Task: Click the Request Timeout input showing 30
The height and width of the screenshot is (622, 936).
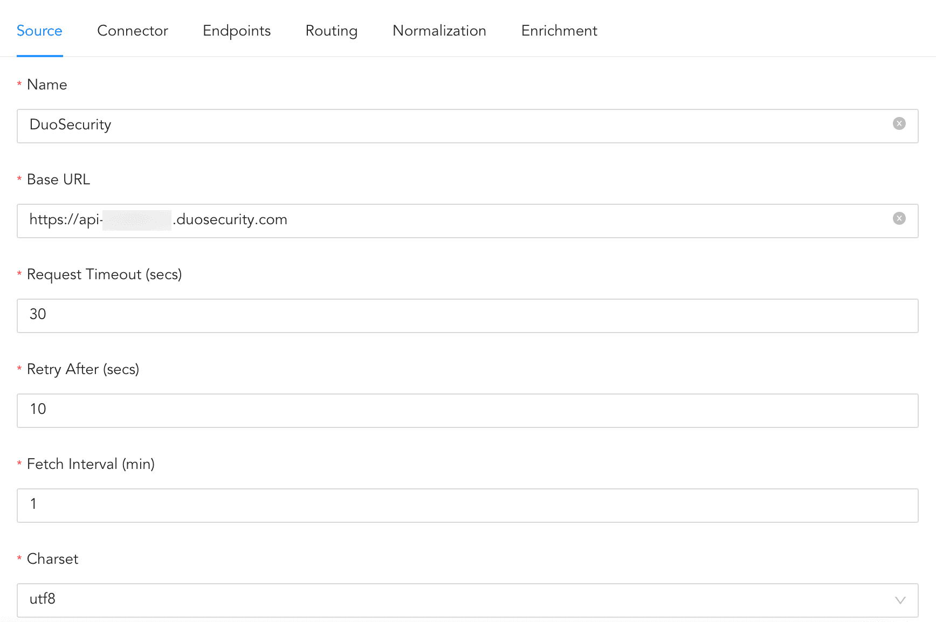Action: [x=467, y=315]
